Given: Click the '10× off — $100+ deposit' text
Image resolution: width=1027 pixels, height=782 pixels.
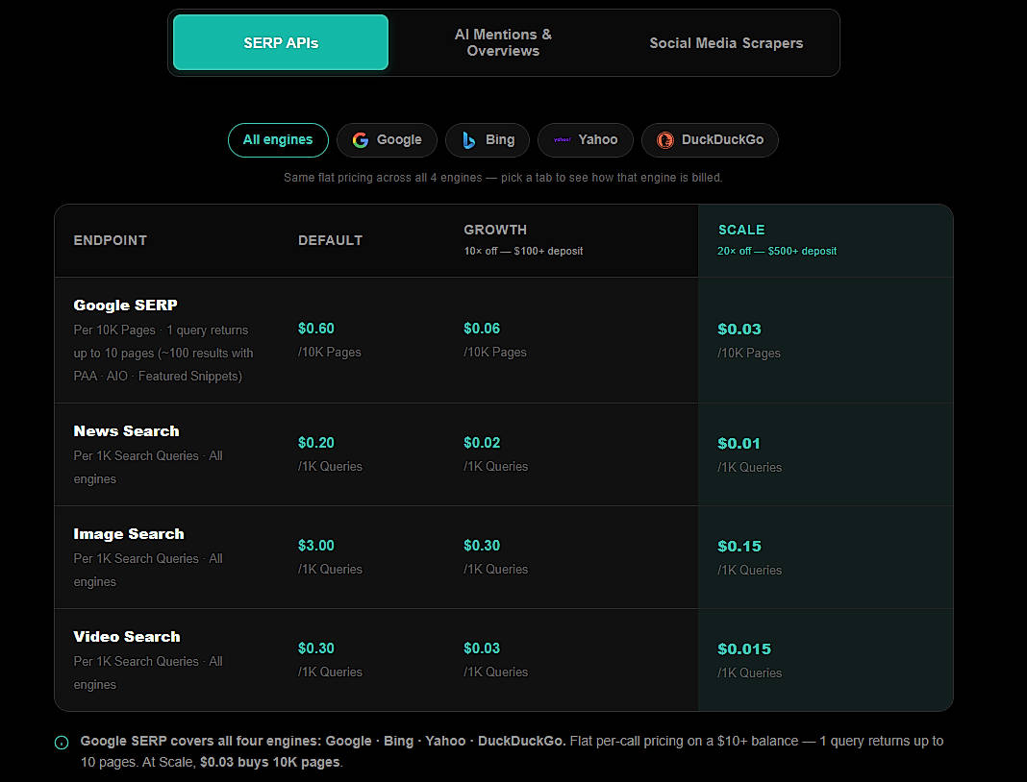Looking at the screenshot, I should point(523,252).
